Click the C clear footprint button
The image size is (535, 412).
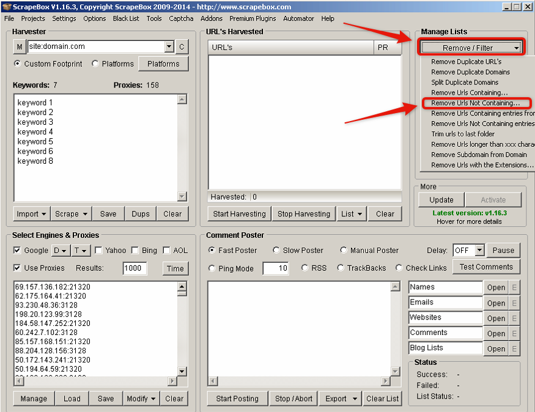(x=182, y=46)
